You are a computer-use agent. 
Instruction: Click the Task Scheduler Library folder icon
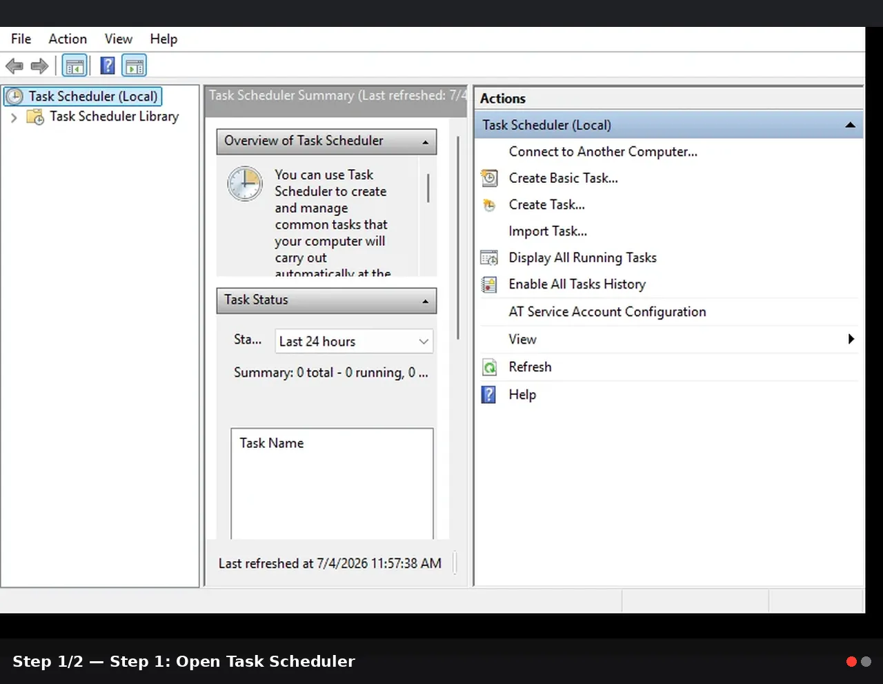(x=35, y=117)
